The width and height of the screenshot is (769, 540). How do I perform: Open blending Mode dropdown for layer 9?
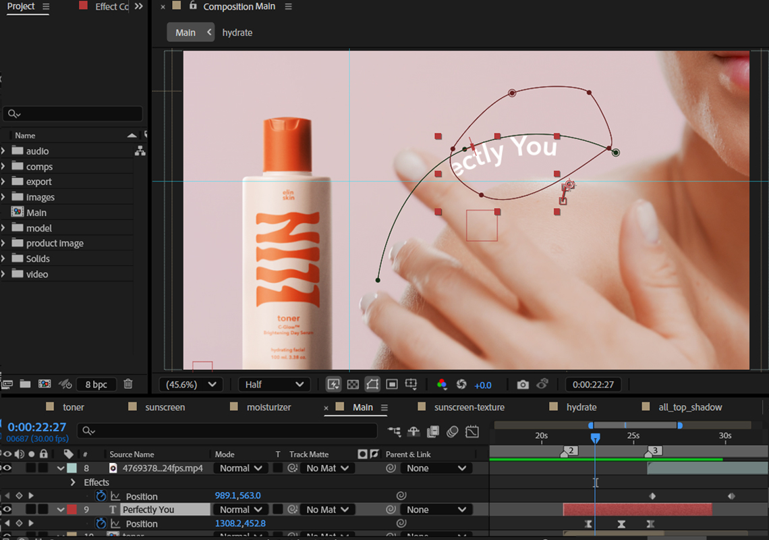pos(241,510)
